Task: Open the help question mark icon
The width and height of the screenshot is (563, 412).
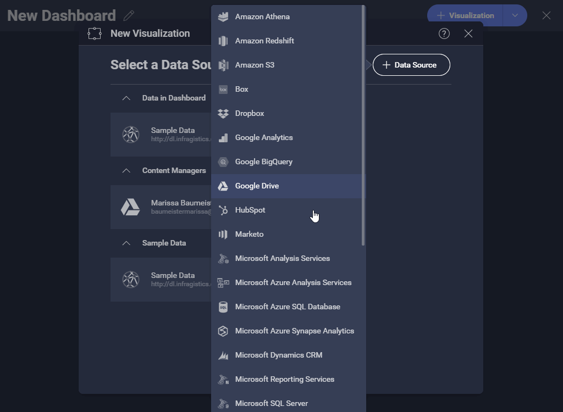Action: tap(444, 34)
